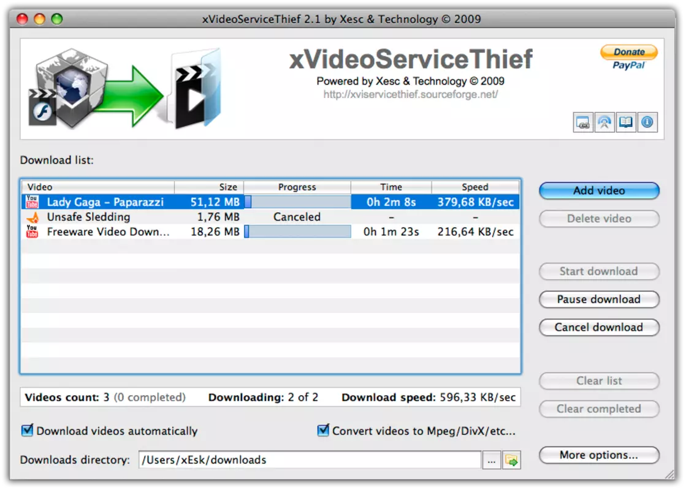Select the Lady Gaga – Paparazzi row
This screenshot has width=686, height=490.
point(270,202)
